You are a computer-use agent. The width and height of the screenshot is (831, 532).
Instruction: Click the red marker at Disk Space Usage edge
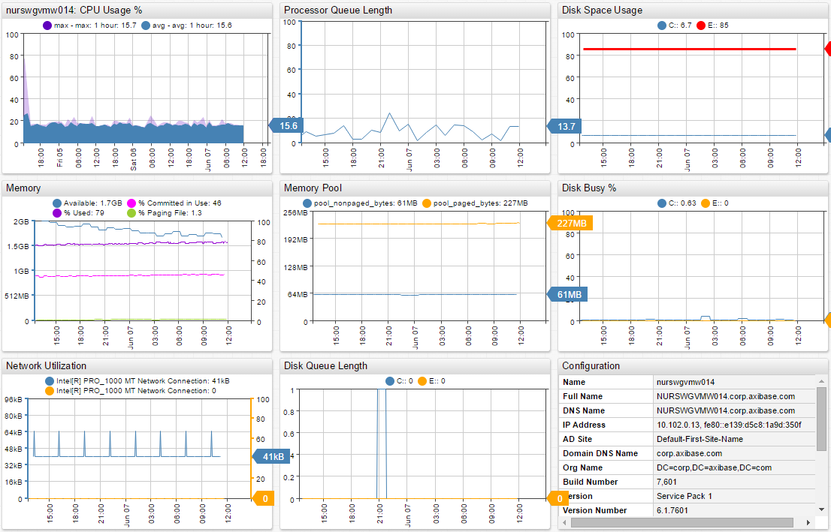coord(827,49)
